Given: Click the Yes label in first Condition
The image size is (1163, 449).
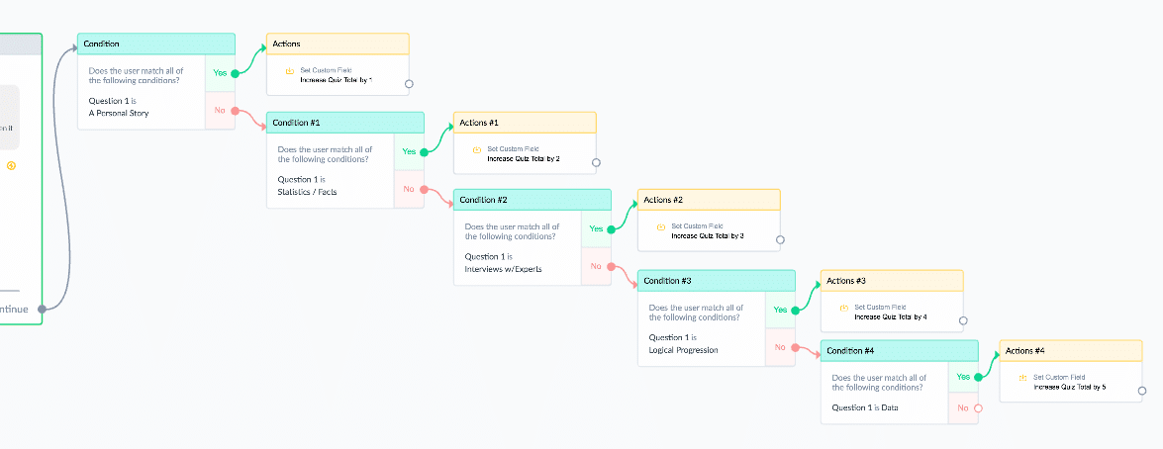Looking at the screenshot, I should click(x=220, y=73).
